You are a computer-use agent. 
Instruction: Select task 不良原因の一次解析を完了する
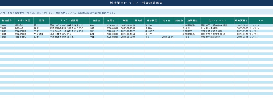point(69,31)
